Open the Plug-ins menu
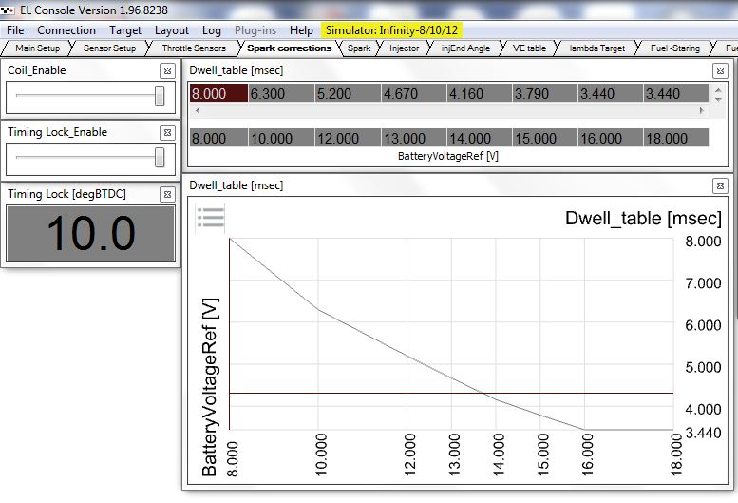This screenshot has height=503, width=738. pos(255,30)
